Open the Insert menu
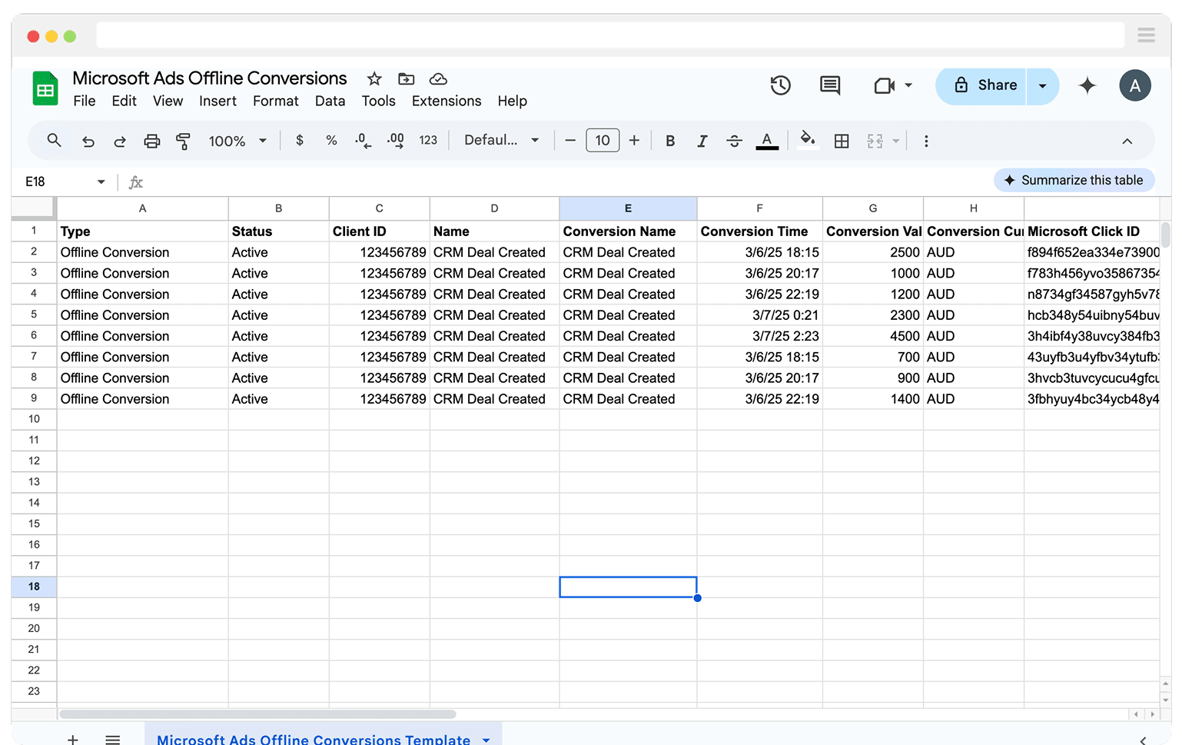The width and height of the screenshot is (1182, 745). pos(217,101)
